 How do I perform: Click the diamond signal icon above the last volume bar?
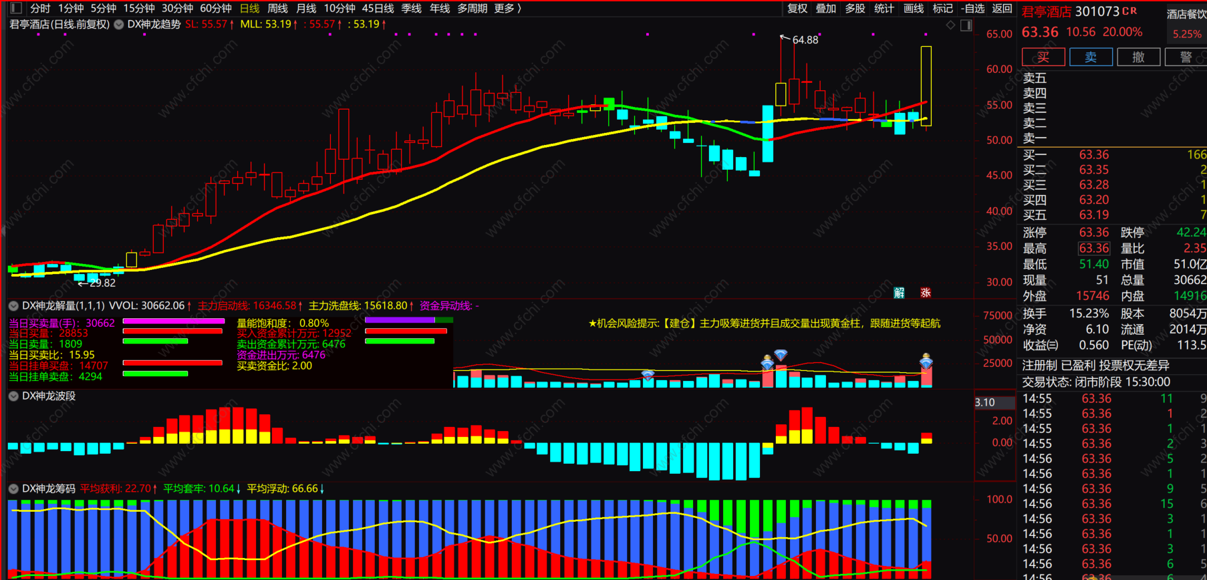pos(926,361)
